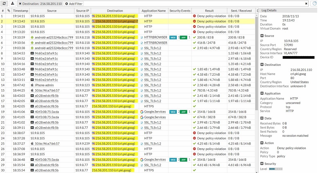Click 4.61 kB / 6.96 kB result in row 29
This screenshot has height=173, width=318.
tap(208, 165)
